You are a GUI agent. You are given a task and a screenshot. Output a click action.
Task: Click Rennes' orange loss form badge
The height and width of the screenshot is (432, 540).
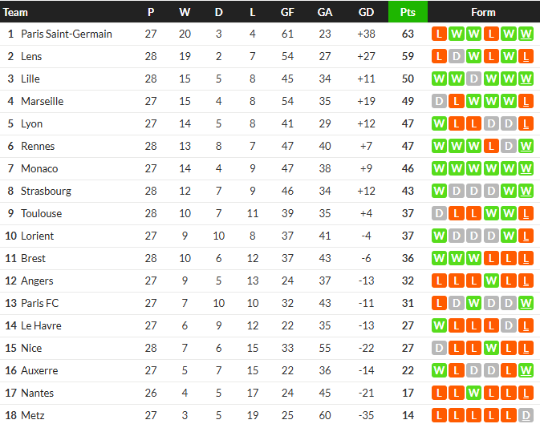491,147
